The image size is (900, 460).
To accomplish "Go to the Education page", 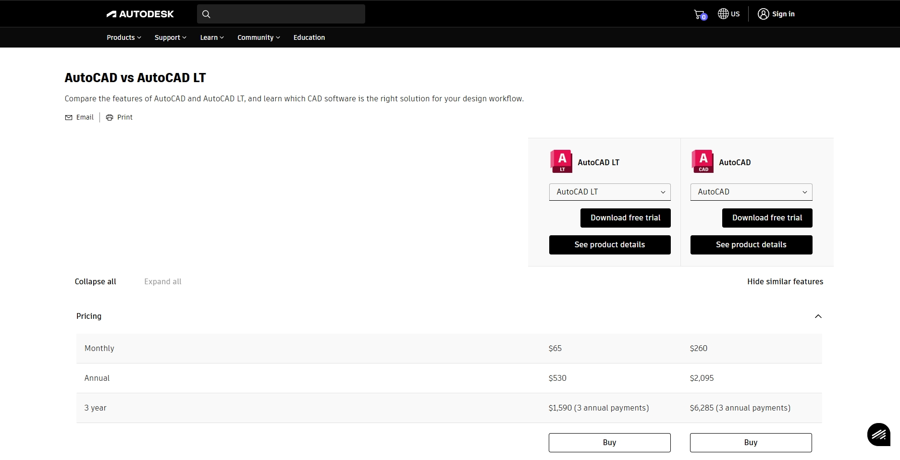I will [309, 37].
